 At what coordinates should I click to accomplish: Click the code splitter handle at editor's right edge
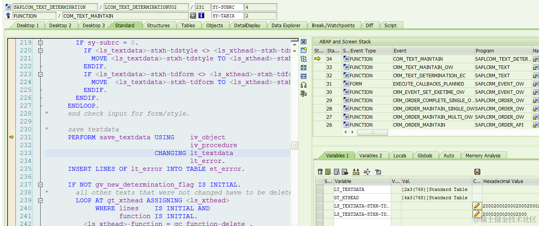(295, 145)
